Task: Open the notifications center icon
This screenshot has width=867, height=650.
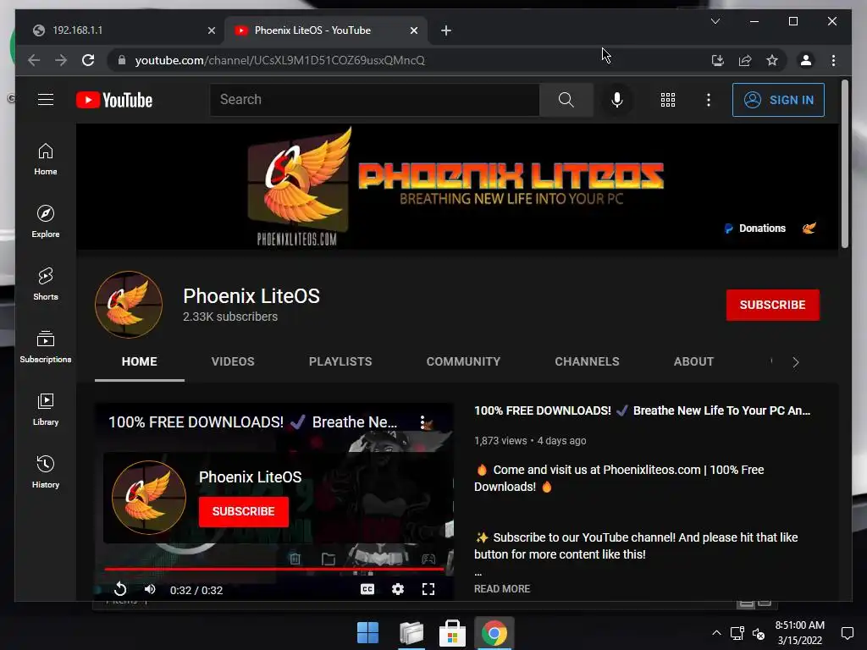Action: coord(847,633)
